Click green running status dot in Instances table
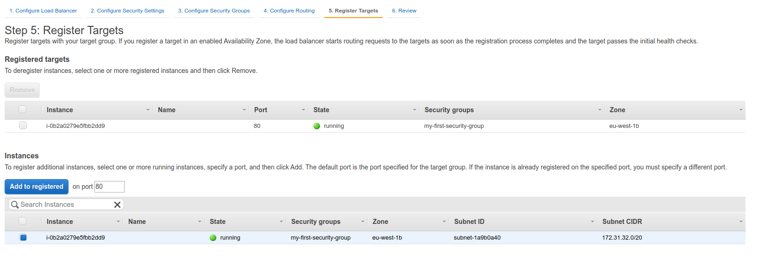Image resolution: width=758 pixels, height=259 pixels. pos(213,238)
